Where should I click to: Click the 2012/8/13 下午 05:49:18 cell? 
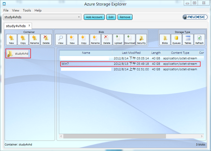[131, 64]
